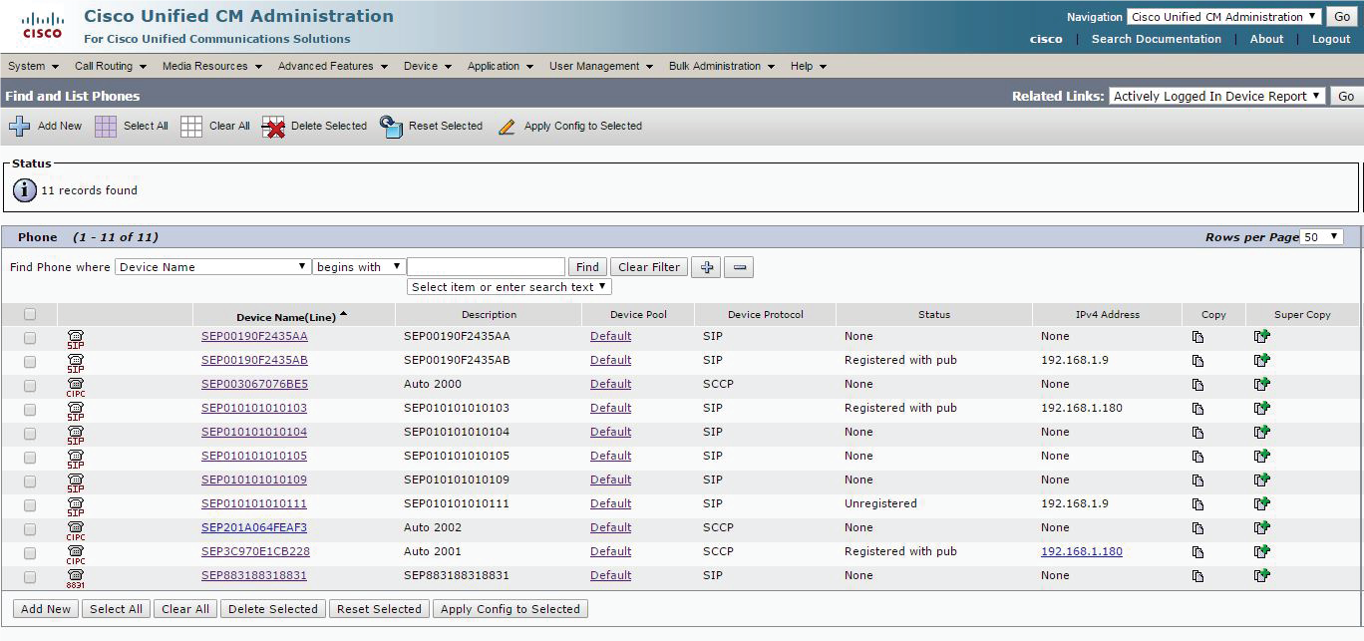
Task: Click Super Copy icon for SEP010101010103
Action: [1261, 408]
